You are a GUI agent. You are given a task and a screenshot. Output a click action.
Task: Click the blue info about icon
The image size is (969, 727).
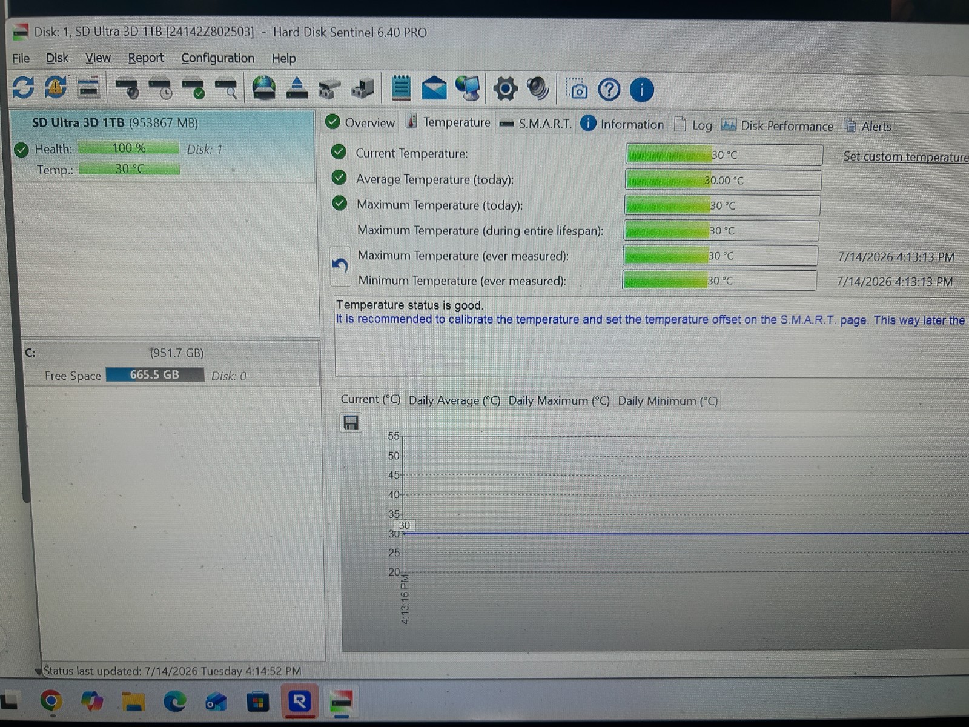(641, 90)
